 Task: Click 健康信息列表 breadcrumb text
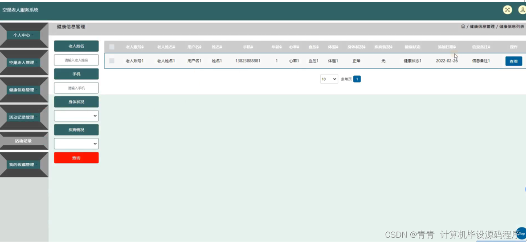511,27
